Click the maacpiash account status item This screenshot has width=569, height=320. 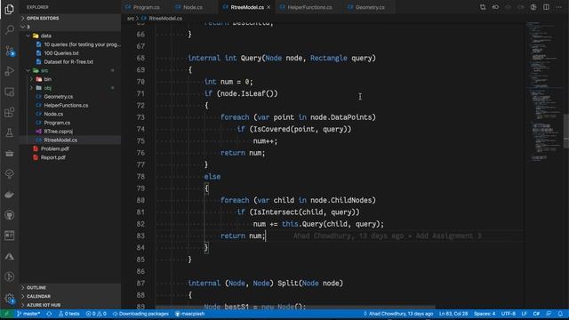pos(189,314)
